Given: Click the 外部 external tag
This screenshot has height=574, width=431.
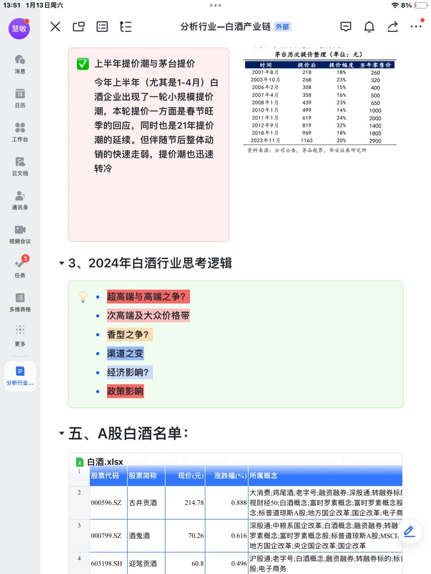Looking at the screenshot, I should [282, 27].
